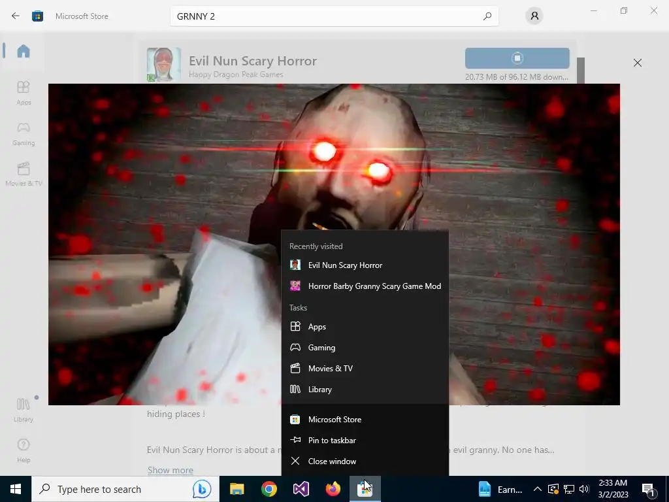Go back with the Store back arrow

(16, 16)
